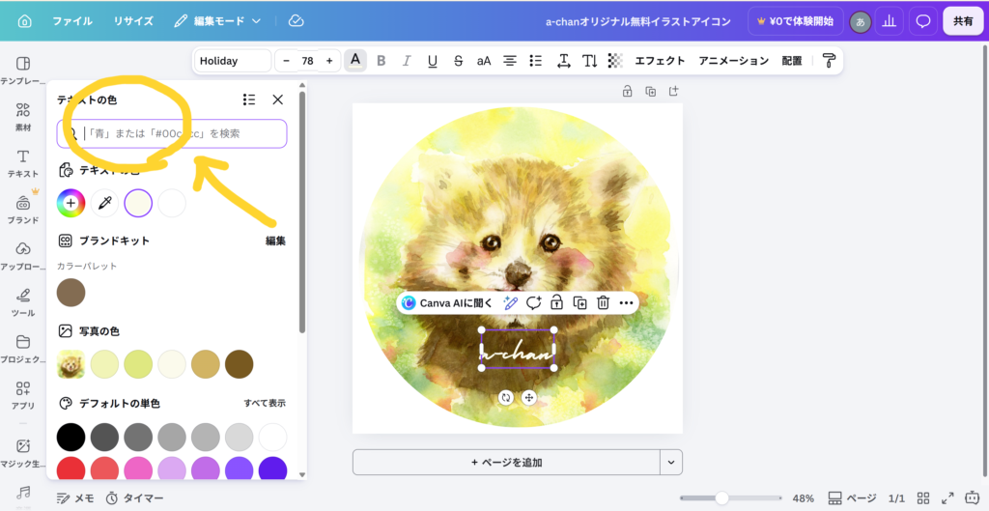Image resolution: width=989 pixels, height=511 pixels.
Task: Click the text color A button
Action: click(355, 61)
